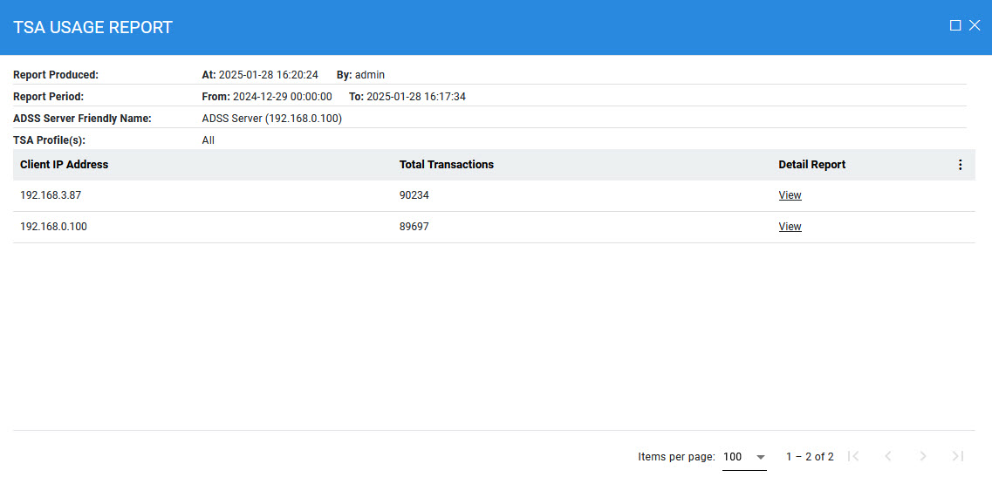Click the TSA USAGE REPORT title
Viewport: 992px width, 477px height.
tap(93, 27)
